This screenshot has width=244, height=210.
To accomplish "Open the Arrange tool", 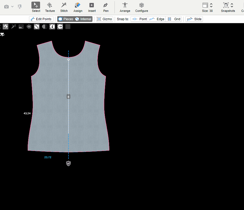I will pos(125,7).
